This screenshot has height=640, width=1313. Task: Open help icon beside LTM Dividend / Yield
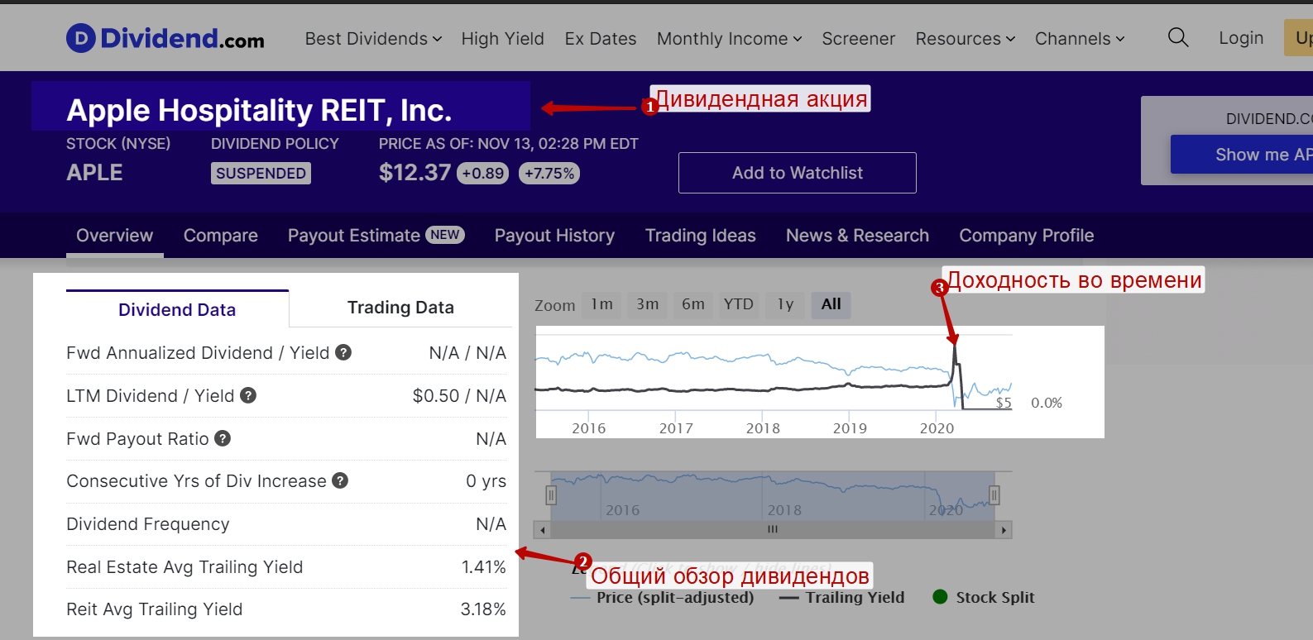tap(248, 396)
